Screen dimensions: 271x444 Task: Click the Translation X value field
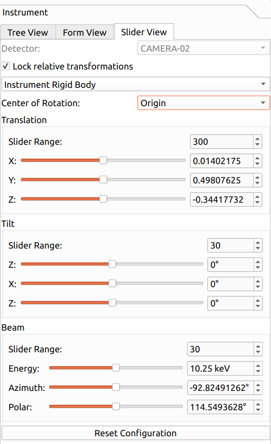point(221,161)
